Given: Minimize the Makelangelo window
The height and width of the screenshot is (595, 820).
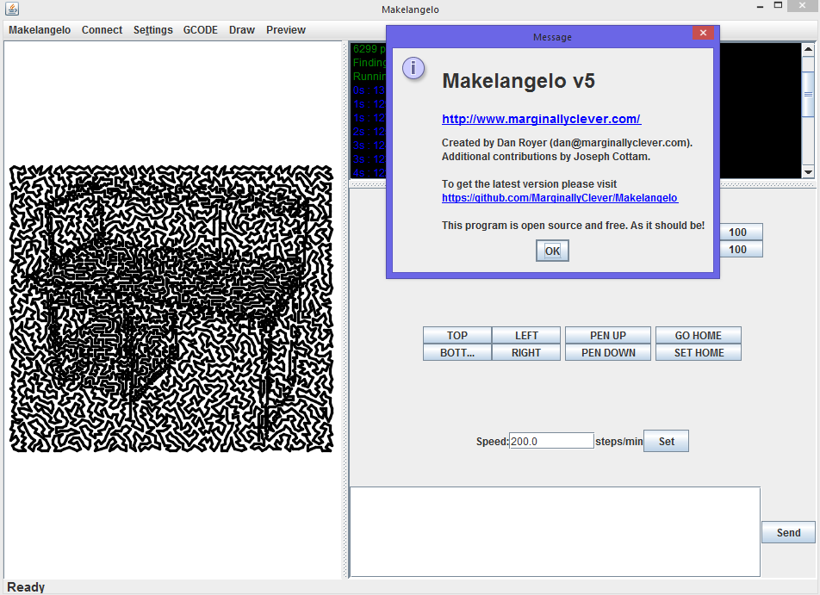Looking at the screenshot, I should point(760,6).
